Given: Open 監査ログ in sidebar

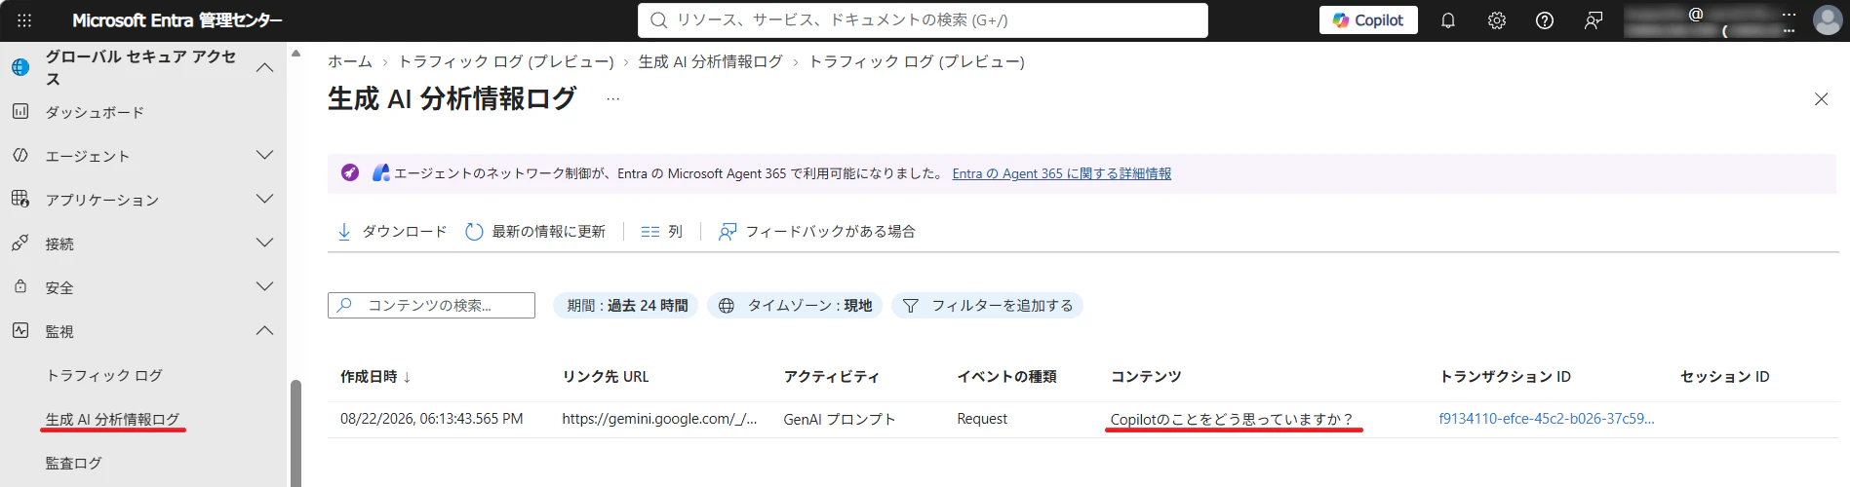Looking at the screenshot, I should (x=73, y=463).
